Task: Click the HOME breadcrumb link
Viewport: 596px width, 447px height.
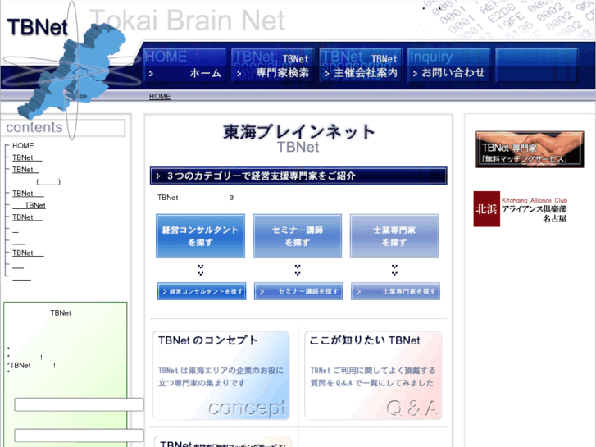Action: tap(160, 96)
